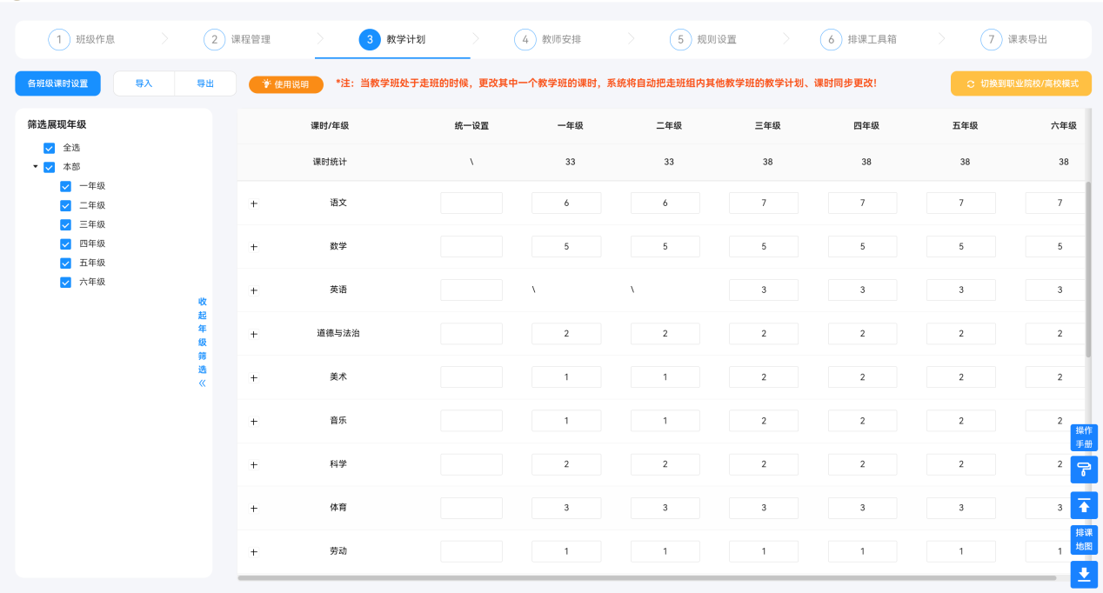Click the paint roller icon button
1103x593 pixels.
tap(1084, 470)
